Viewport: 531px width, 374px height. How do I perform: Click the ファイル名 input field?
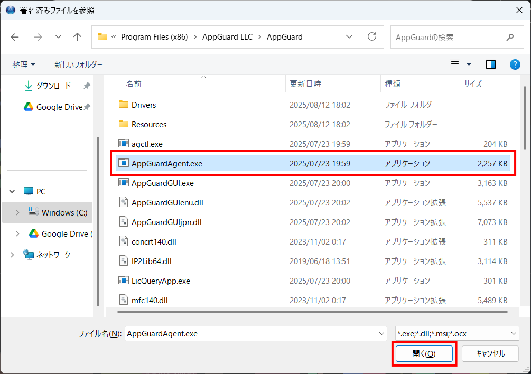point(251,333)
